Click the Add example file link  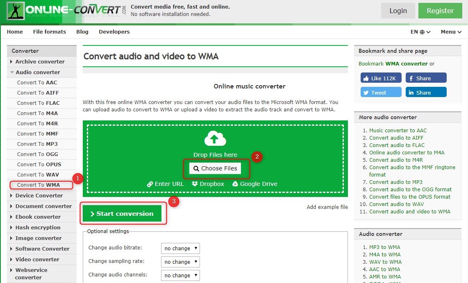pyautogui.click(x=327, y=207)
